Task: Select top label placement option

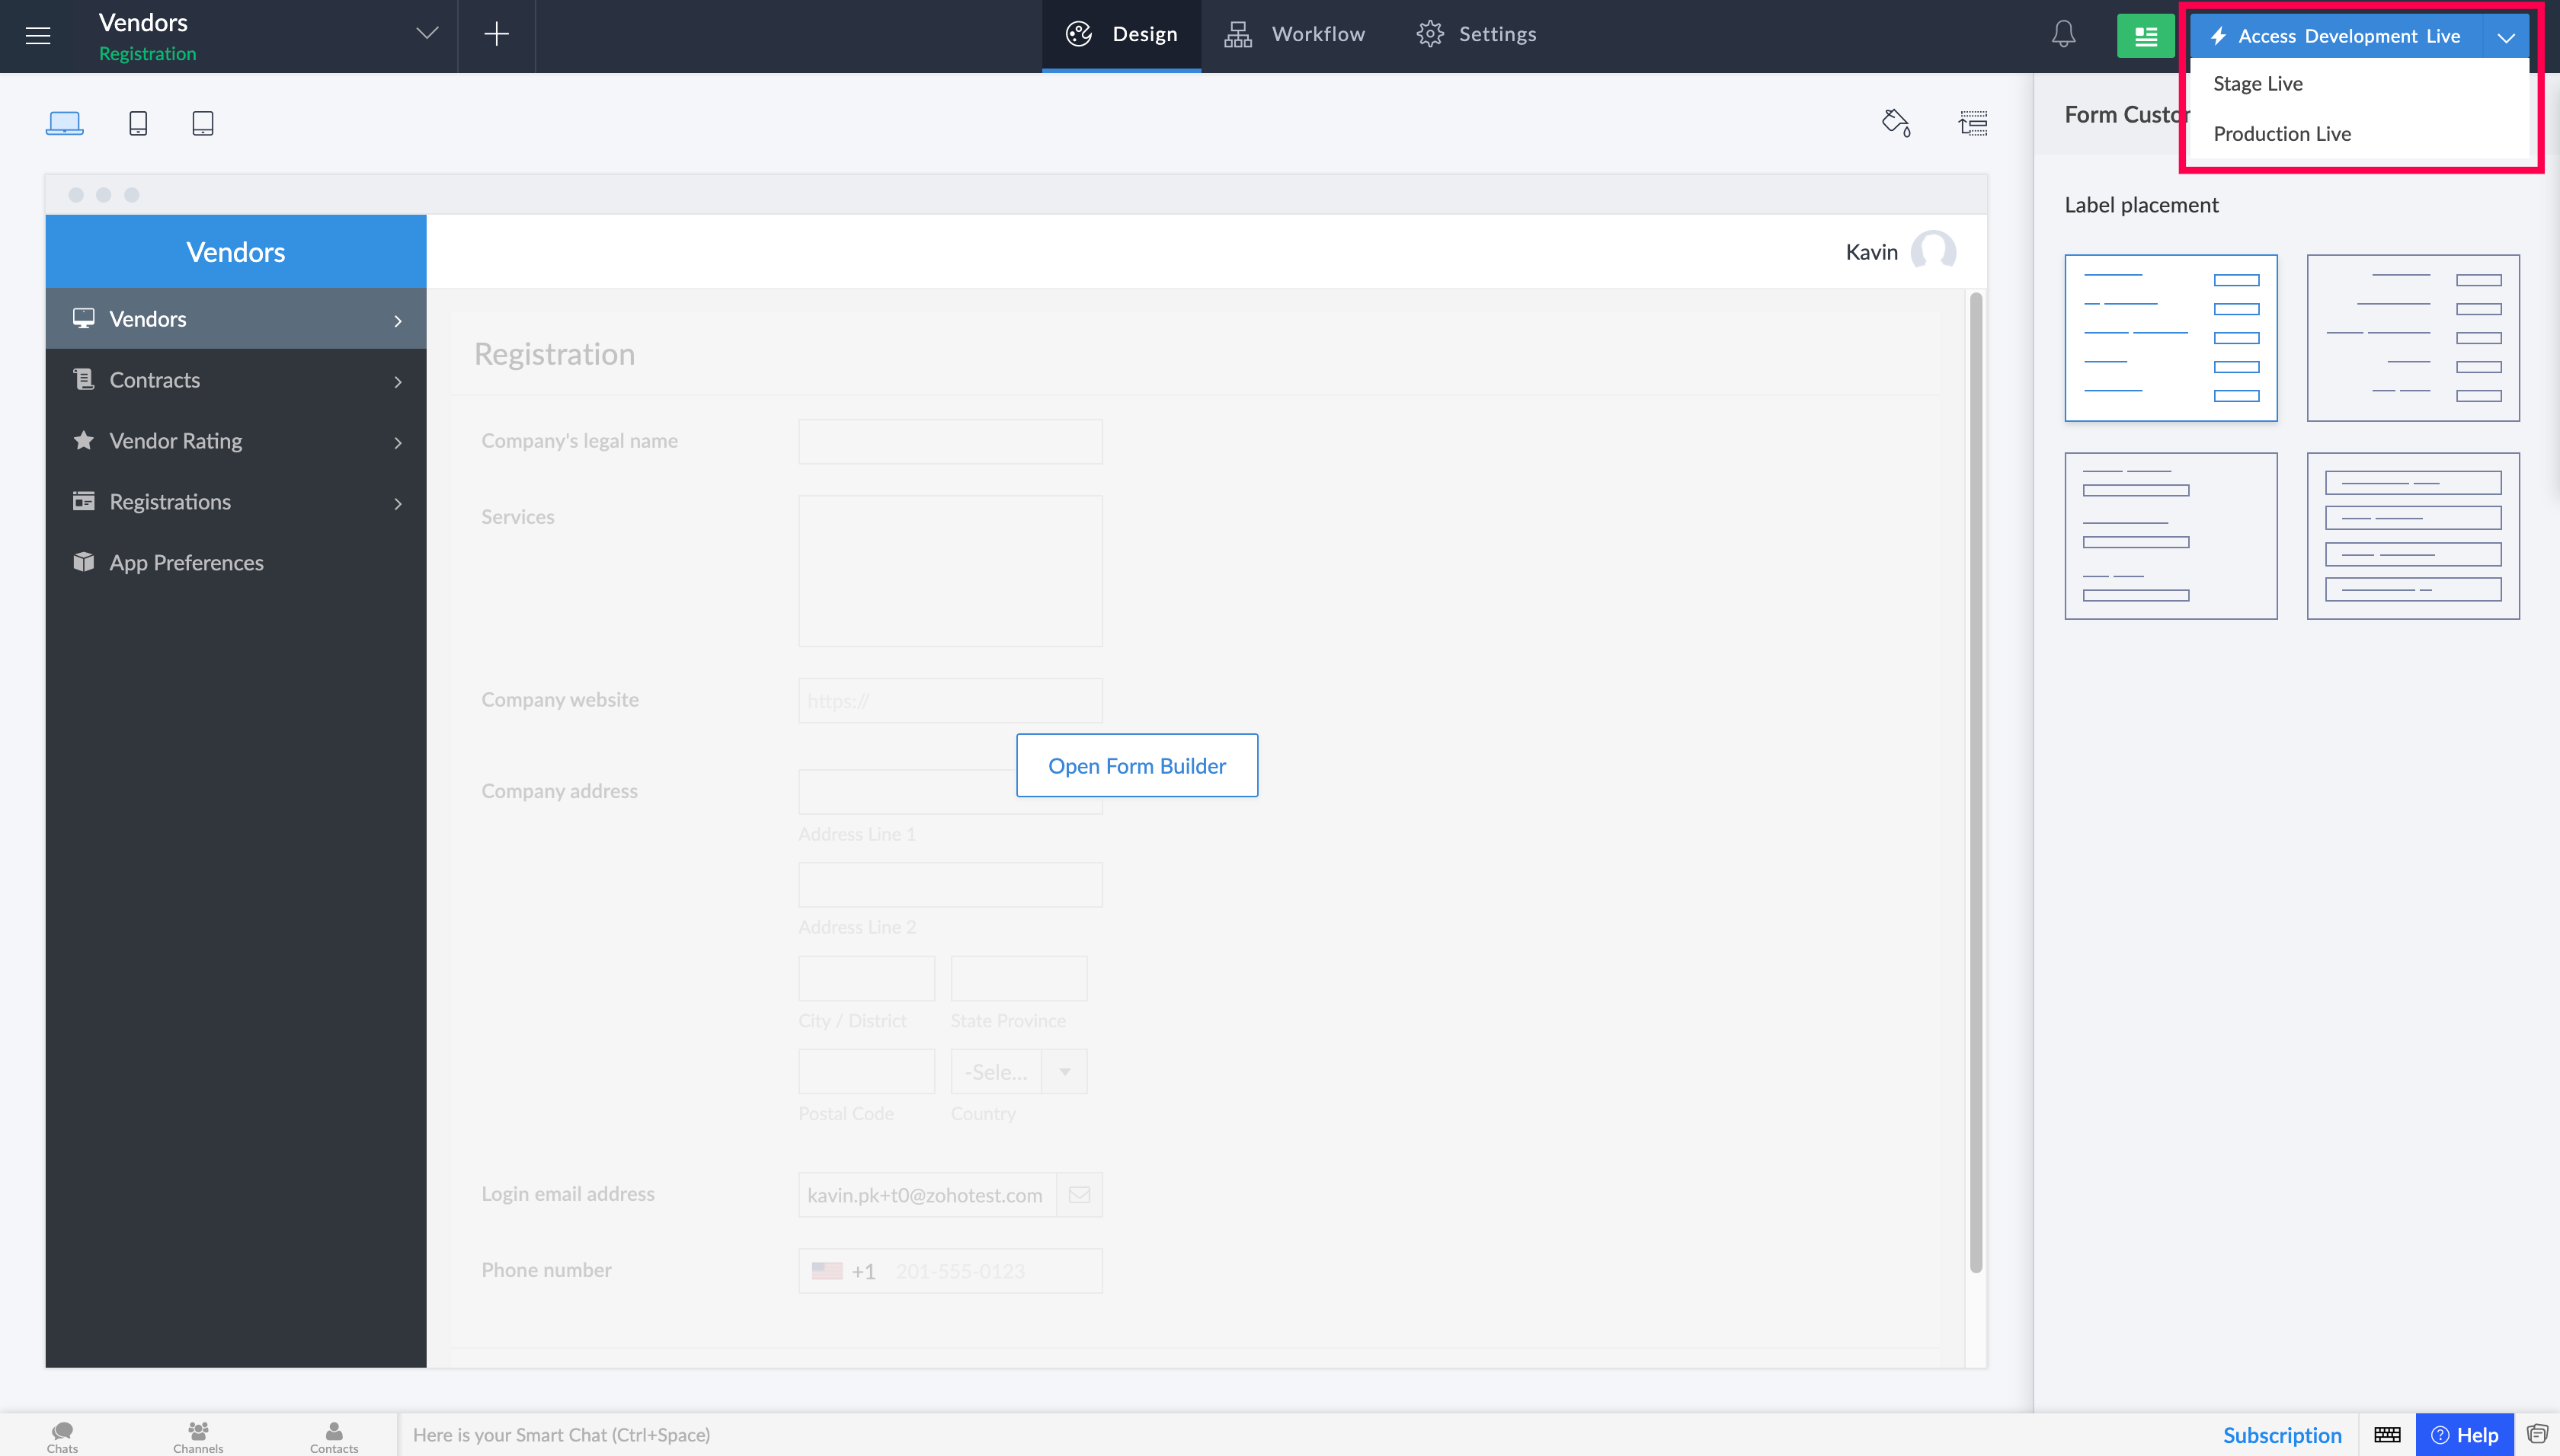Action: tap(2170, 536)
